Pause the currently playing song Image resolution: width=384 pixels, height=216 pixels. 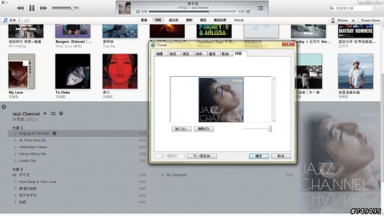coord(32,8)
